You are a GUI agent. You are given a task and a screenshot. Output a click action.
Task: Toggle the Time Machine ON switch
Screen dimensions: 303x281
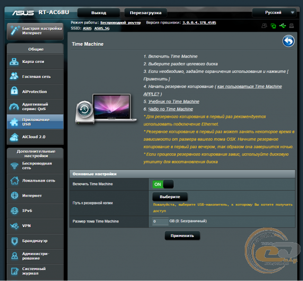tap(163, 184)
